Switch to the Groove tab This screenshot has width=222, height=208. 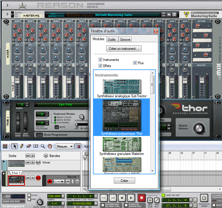click(x=125, y=40)
